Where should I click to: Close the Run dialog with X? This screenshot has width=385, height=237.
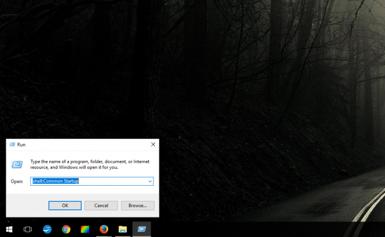153,145
